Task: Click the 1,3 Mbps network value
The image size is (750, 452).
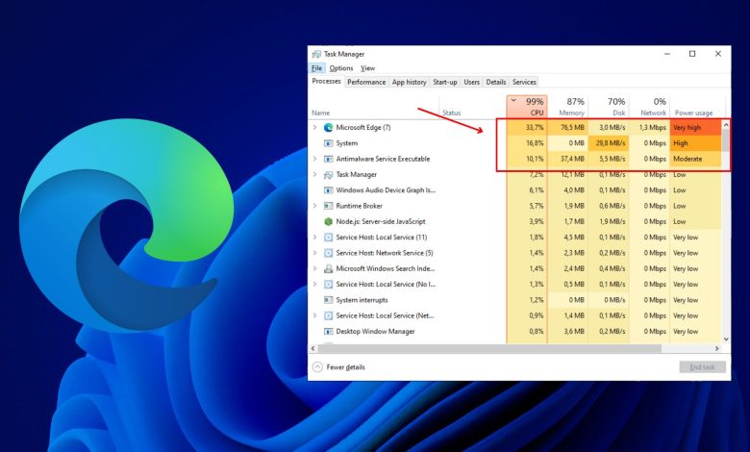Action: [653, 128]
